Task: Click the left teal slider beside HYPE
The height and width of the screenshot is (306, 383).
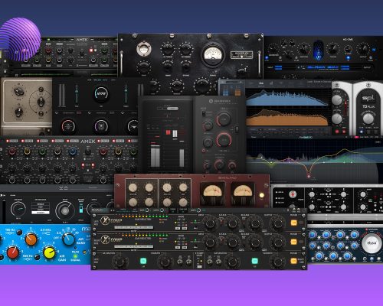Action: click(x=77, y=94)
